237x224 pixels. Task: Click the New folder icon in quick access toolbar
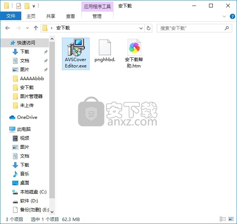tap(27, 6)
